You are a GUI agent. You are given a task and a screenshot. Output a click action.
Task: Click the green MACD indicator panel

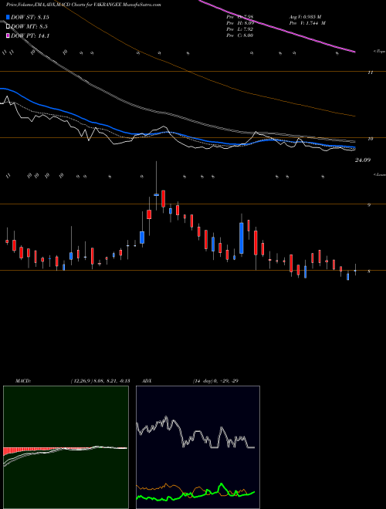(66, 447)
